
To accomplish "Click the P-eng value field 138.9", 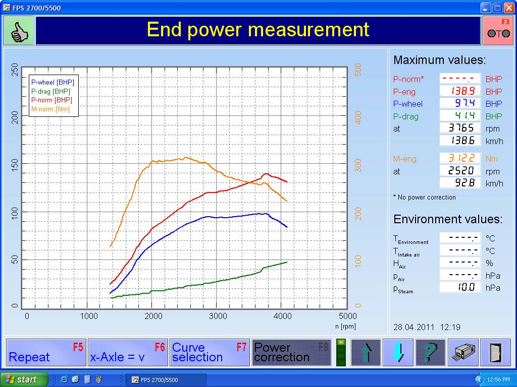I will pos(460,91).
